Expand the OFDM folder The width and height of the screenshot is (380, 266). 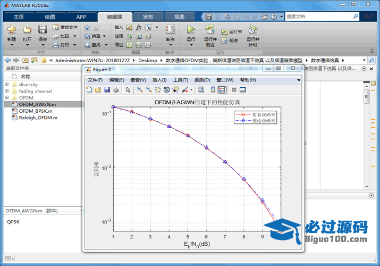pos(7,97)
